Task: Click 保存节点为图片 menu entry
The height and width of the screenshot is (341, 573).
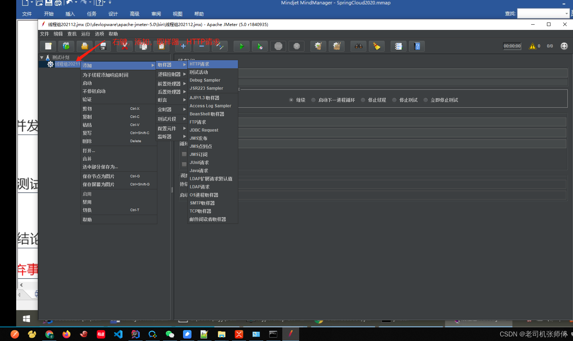Action: 119,176
